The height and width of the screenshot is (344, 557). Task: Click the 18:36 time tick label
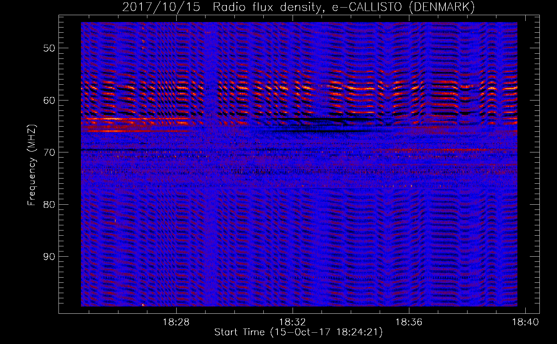[x=409, y=322]
